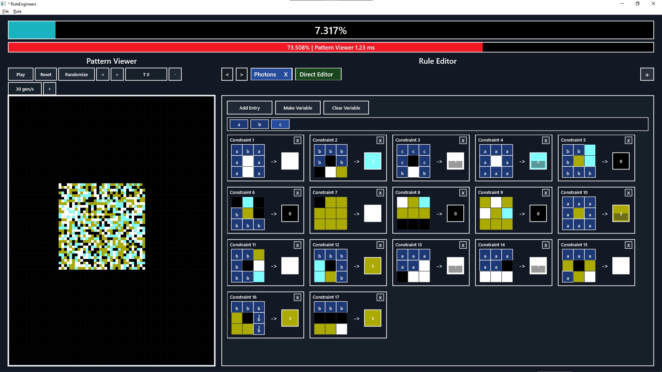Click Constraint 1 white output cell
Screen dimensions: 662x372
(x=290, y=161)
